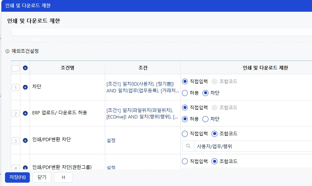Click the down-arrow icon on the ERP 업로드 row
The image size is (312, 186).
click(x=25, y=113)
